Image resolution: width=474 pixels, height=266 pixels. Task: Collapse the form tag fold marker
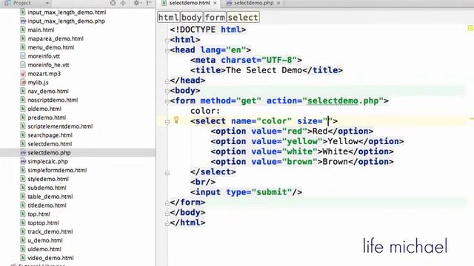pyautogui.click(x=167, y=101)
